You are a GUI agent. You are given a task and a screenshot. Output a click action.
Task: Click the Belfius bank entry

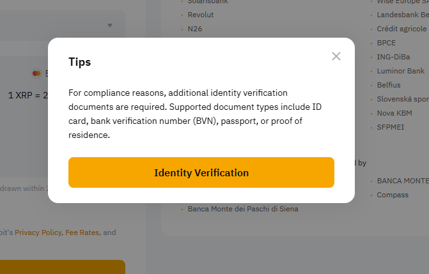(x=389, y=85)
